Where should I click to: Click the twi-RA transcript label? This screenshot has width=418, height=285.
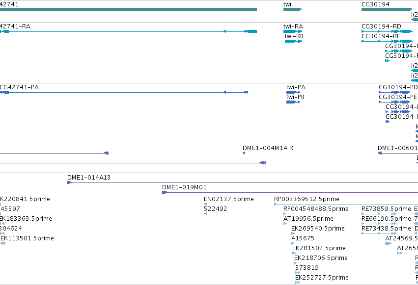[x=293, y=26]
